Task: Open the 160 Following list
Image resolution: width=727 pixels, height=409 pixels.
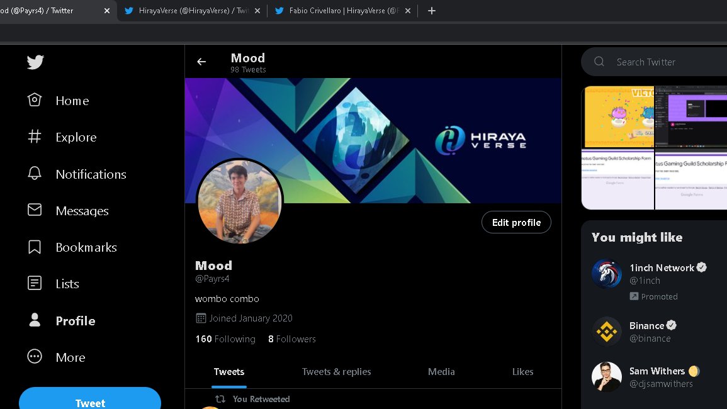Action: point(225,339)
